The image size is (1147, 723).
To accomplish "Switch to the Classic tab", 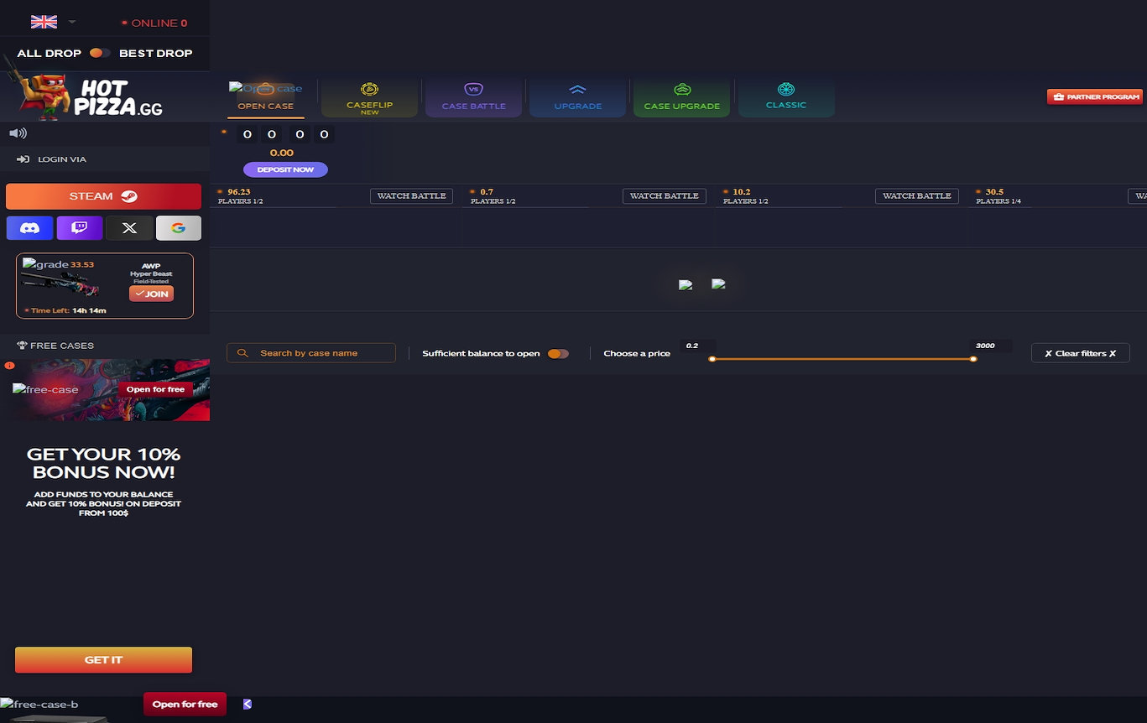I will tap(785, 98).
